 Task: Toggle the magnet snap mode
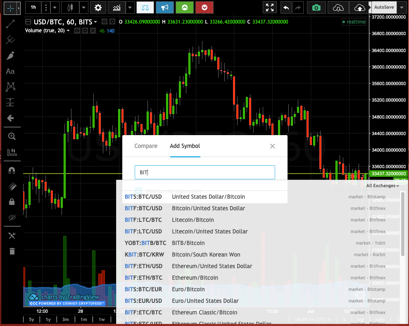click(x=12, y=170)
